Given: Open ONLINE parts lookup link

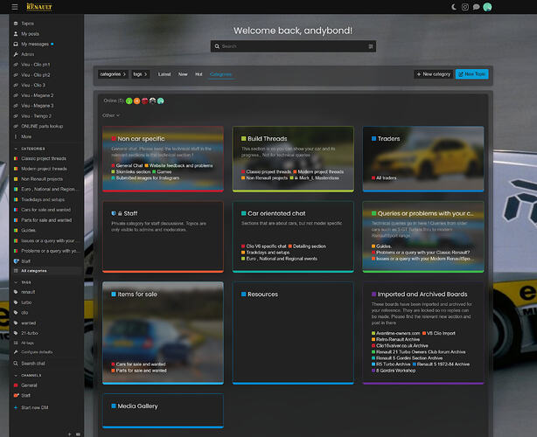Looking at the screenshot, I should (42, 126).
